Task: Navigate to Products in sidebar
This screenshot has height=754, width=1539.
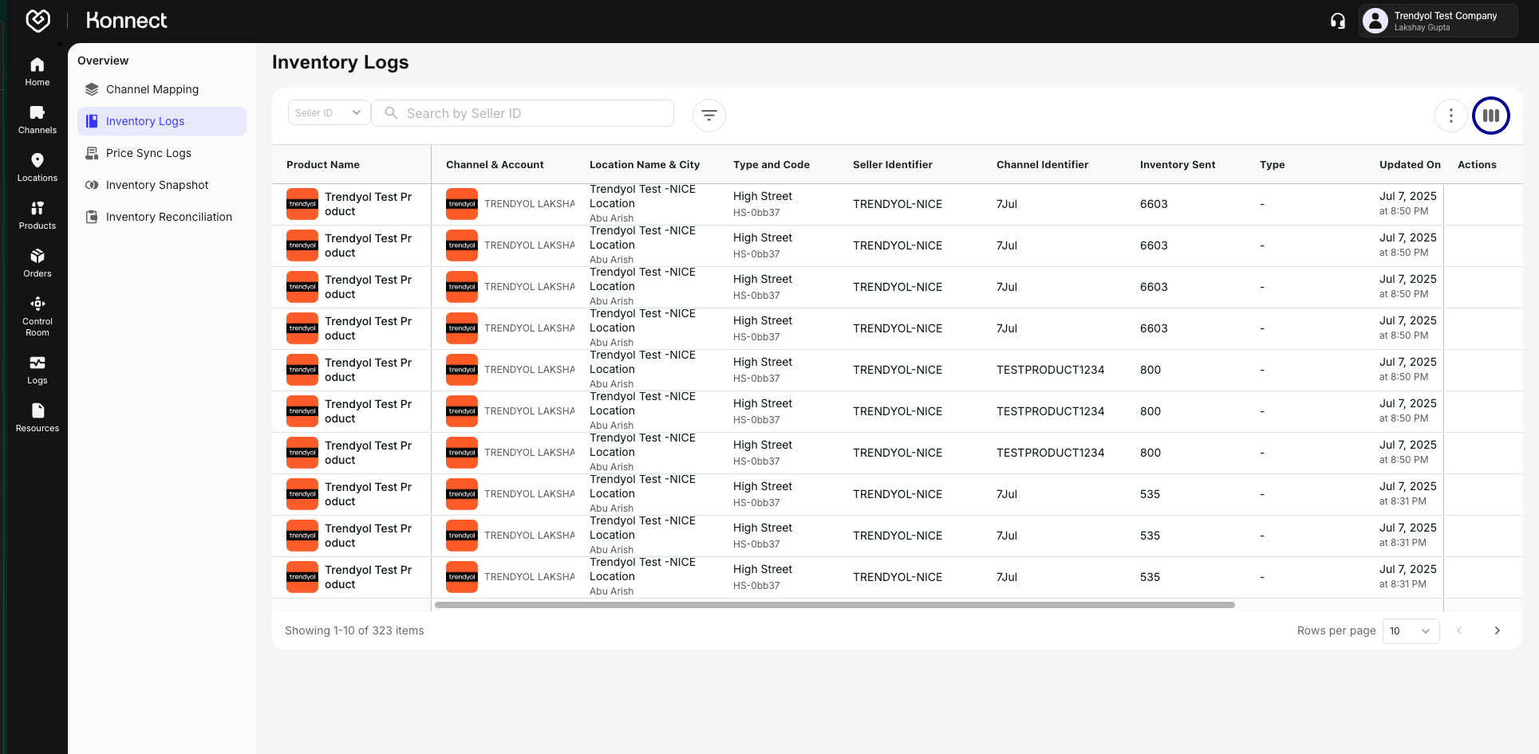Action: [37, 215]
